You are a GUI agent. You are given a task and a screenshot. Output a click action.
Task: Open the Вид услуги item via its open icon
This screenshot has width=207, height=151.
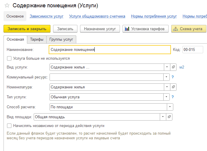pyautogui.click(x=173, y=67)
